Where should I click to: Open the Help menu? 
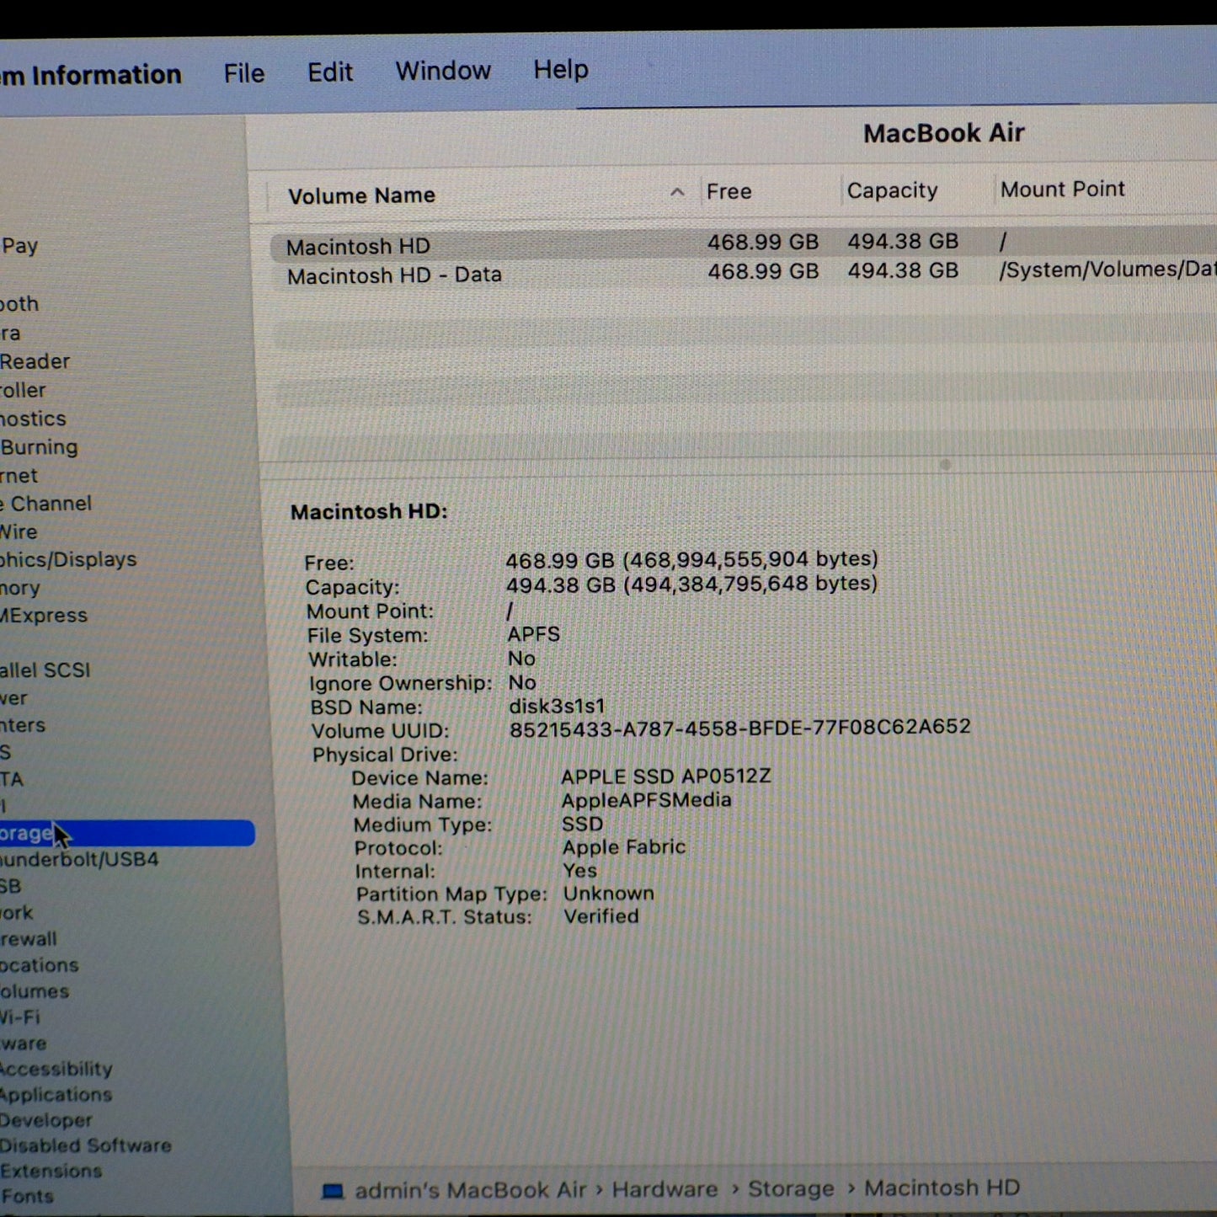(x=561, y=70)
